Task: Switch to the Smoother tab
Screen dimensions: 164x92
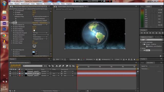Action: (x=150, y=63)
